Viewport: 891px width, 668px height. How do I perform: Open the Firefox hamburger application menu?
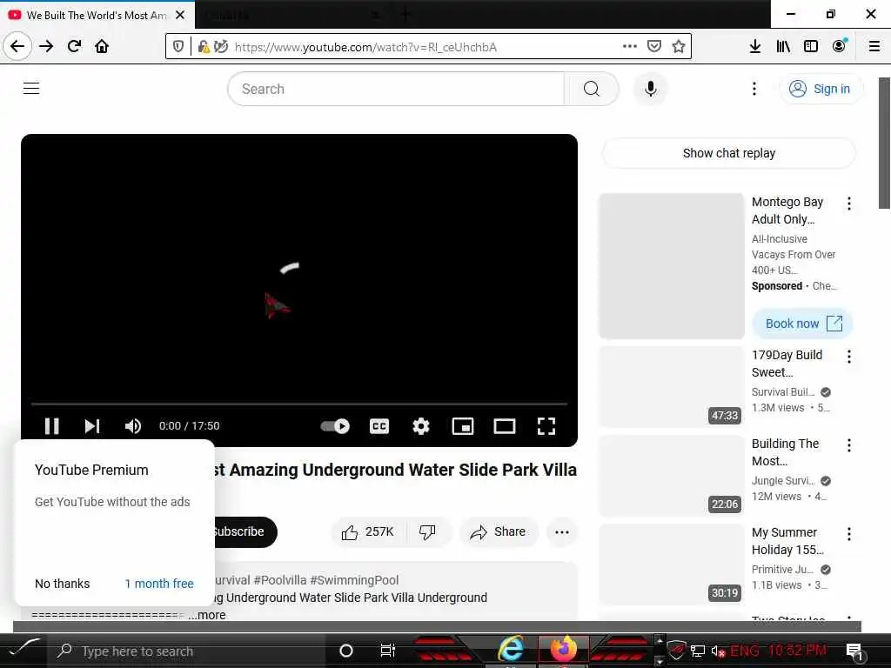pos(874,46)
